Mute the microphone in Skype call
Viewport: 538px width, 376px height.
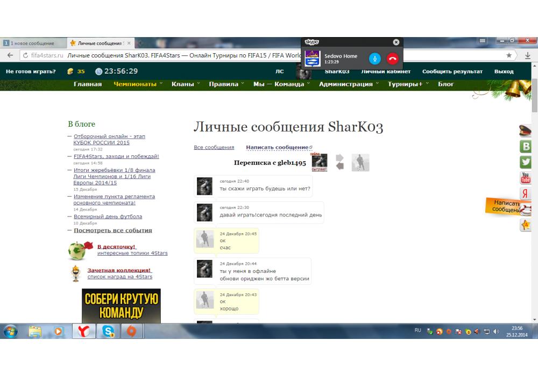coord(375,59)
